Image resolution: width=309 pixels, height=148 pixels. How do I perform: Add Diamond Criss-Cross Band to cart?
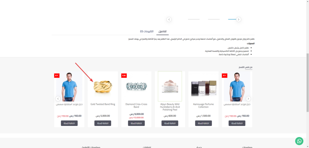tap(136, 123)
